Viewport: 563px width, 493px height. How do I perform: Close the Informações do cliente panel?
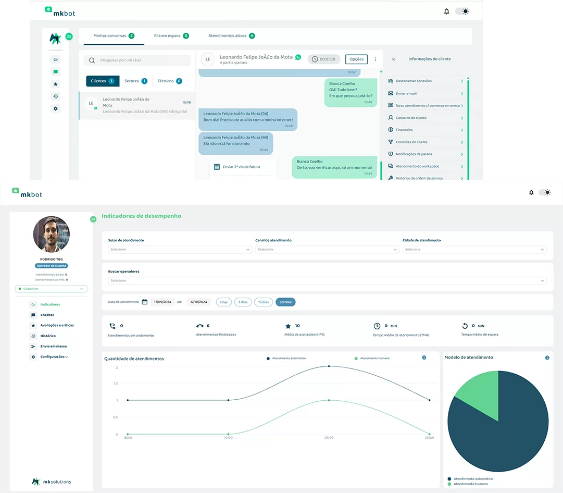pos(393,59)
